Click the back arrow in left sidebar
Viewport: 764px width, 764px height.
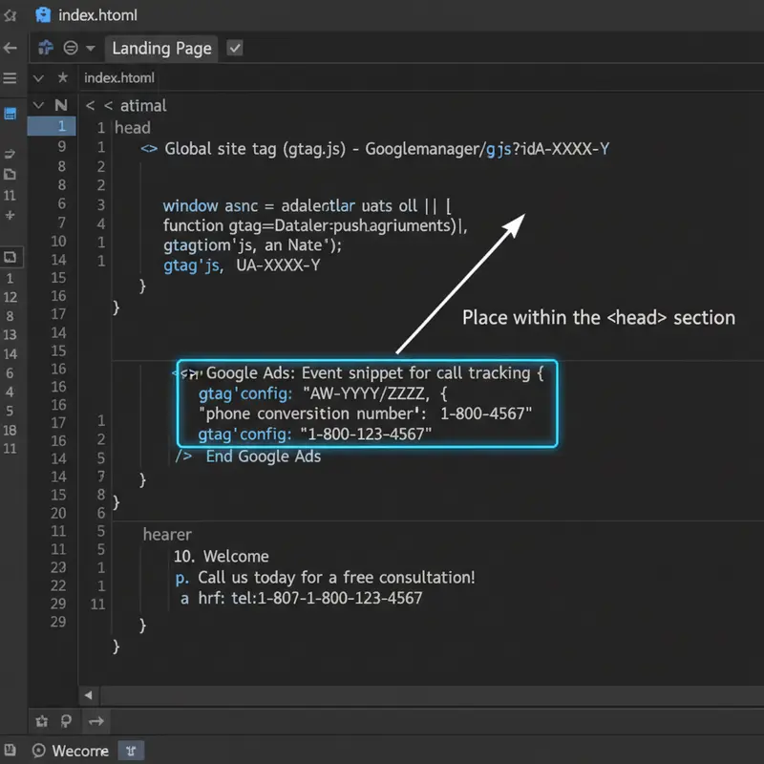(x=10, y=48)
